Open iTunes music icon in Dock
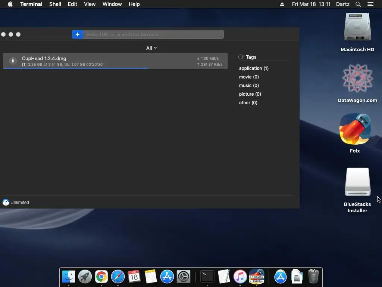 [240, 277]
